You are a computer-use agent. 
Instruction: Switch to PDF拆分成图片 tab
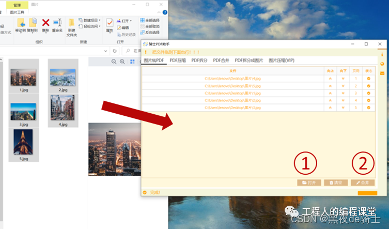pyautogui.click(x=249, y=60)
